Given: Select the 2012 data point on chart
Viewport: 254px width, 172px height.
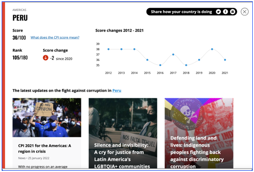Looking at the screenshot, I should 109,49.
